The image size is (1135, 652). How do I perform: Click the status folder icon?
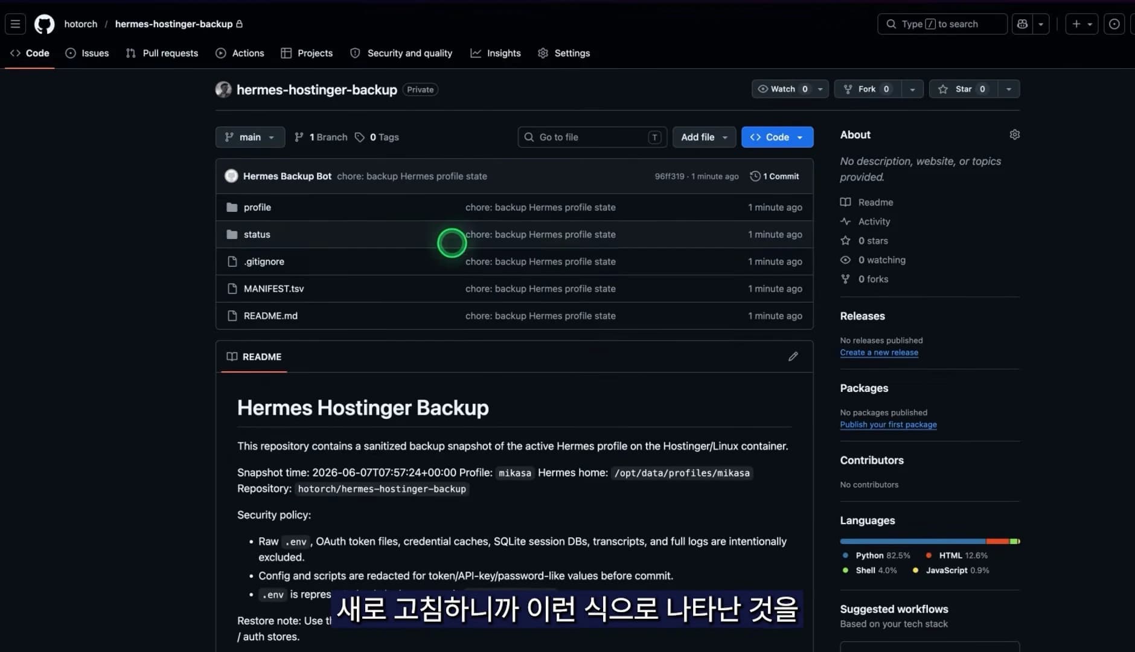[x=232, y=234]
